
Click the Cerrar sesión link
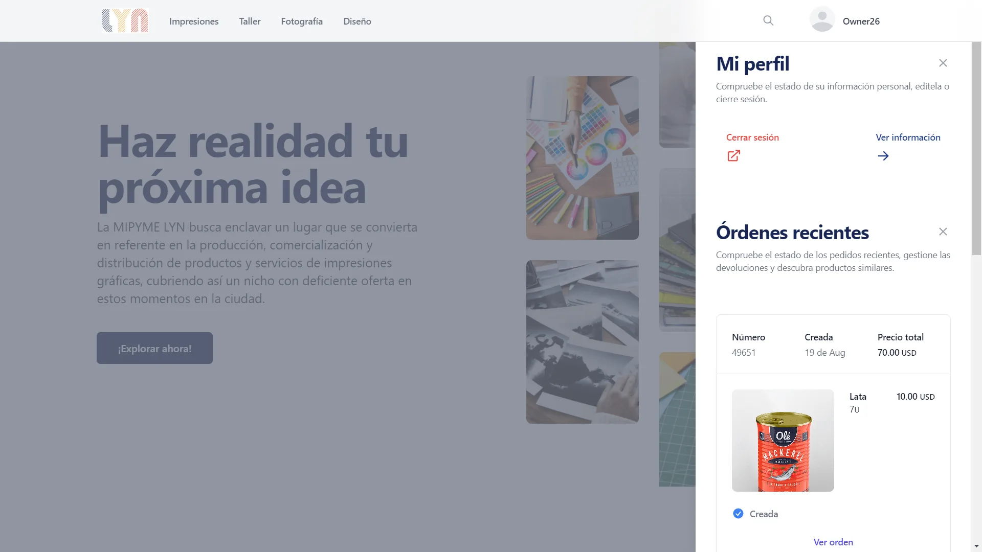click(x=752, y=137)
